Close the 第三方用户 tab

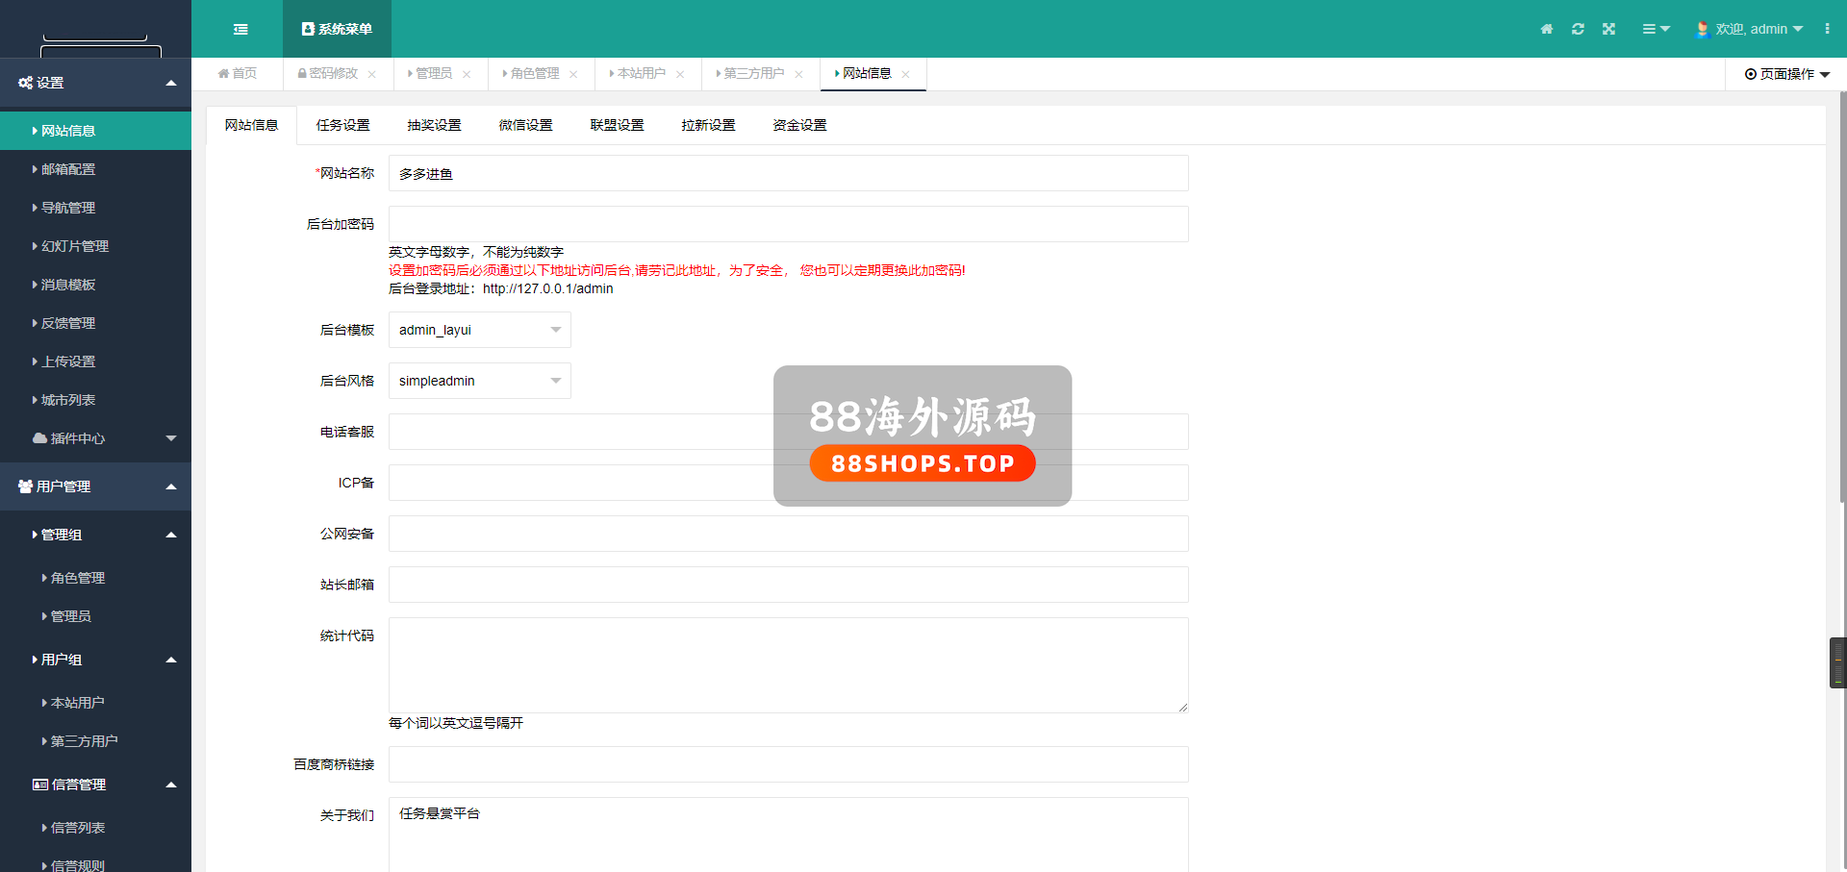[798, 74]
